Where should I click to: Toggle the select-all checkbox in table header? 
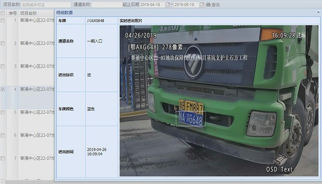[3, 13]
